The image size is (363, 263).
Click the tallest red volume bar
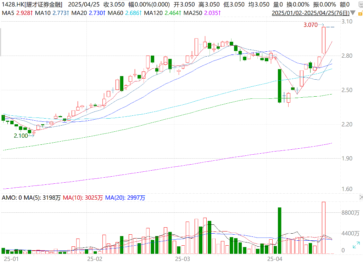[x=323, y=228]
